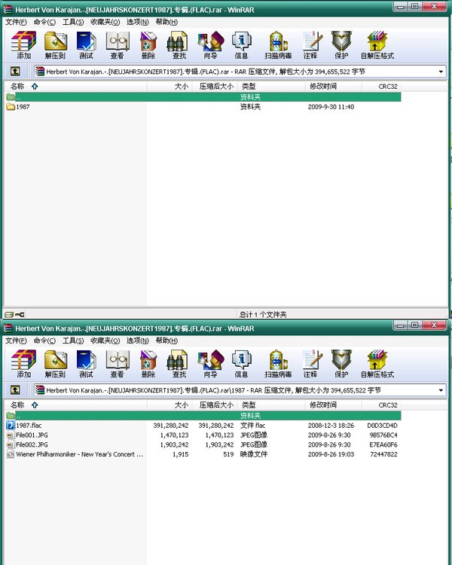
Task: Click date 2009-9-30 11:40 of 1987 folder
Action: (x=331, y=107)
